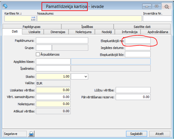Open the Informācija tab
Screen dimensions: 174x140
128,32
